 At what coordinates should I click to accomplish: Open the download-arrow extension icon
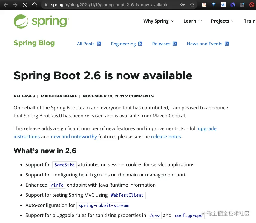(223, 5)
